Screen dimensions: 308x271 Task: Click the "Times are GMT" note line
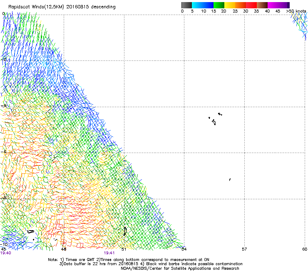coord(129,260)
